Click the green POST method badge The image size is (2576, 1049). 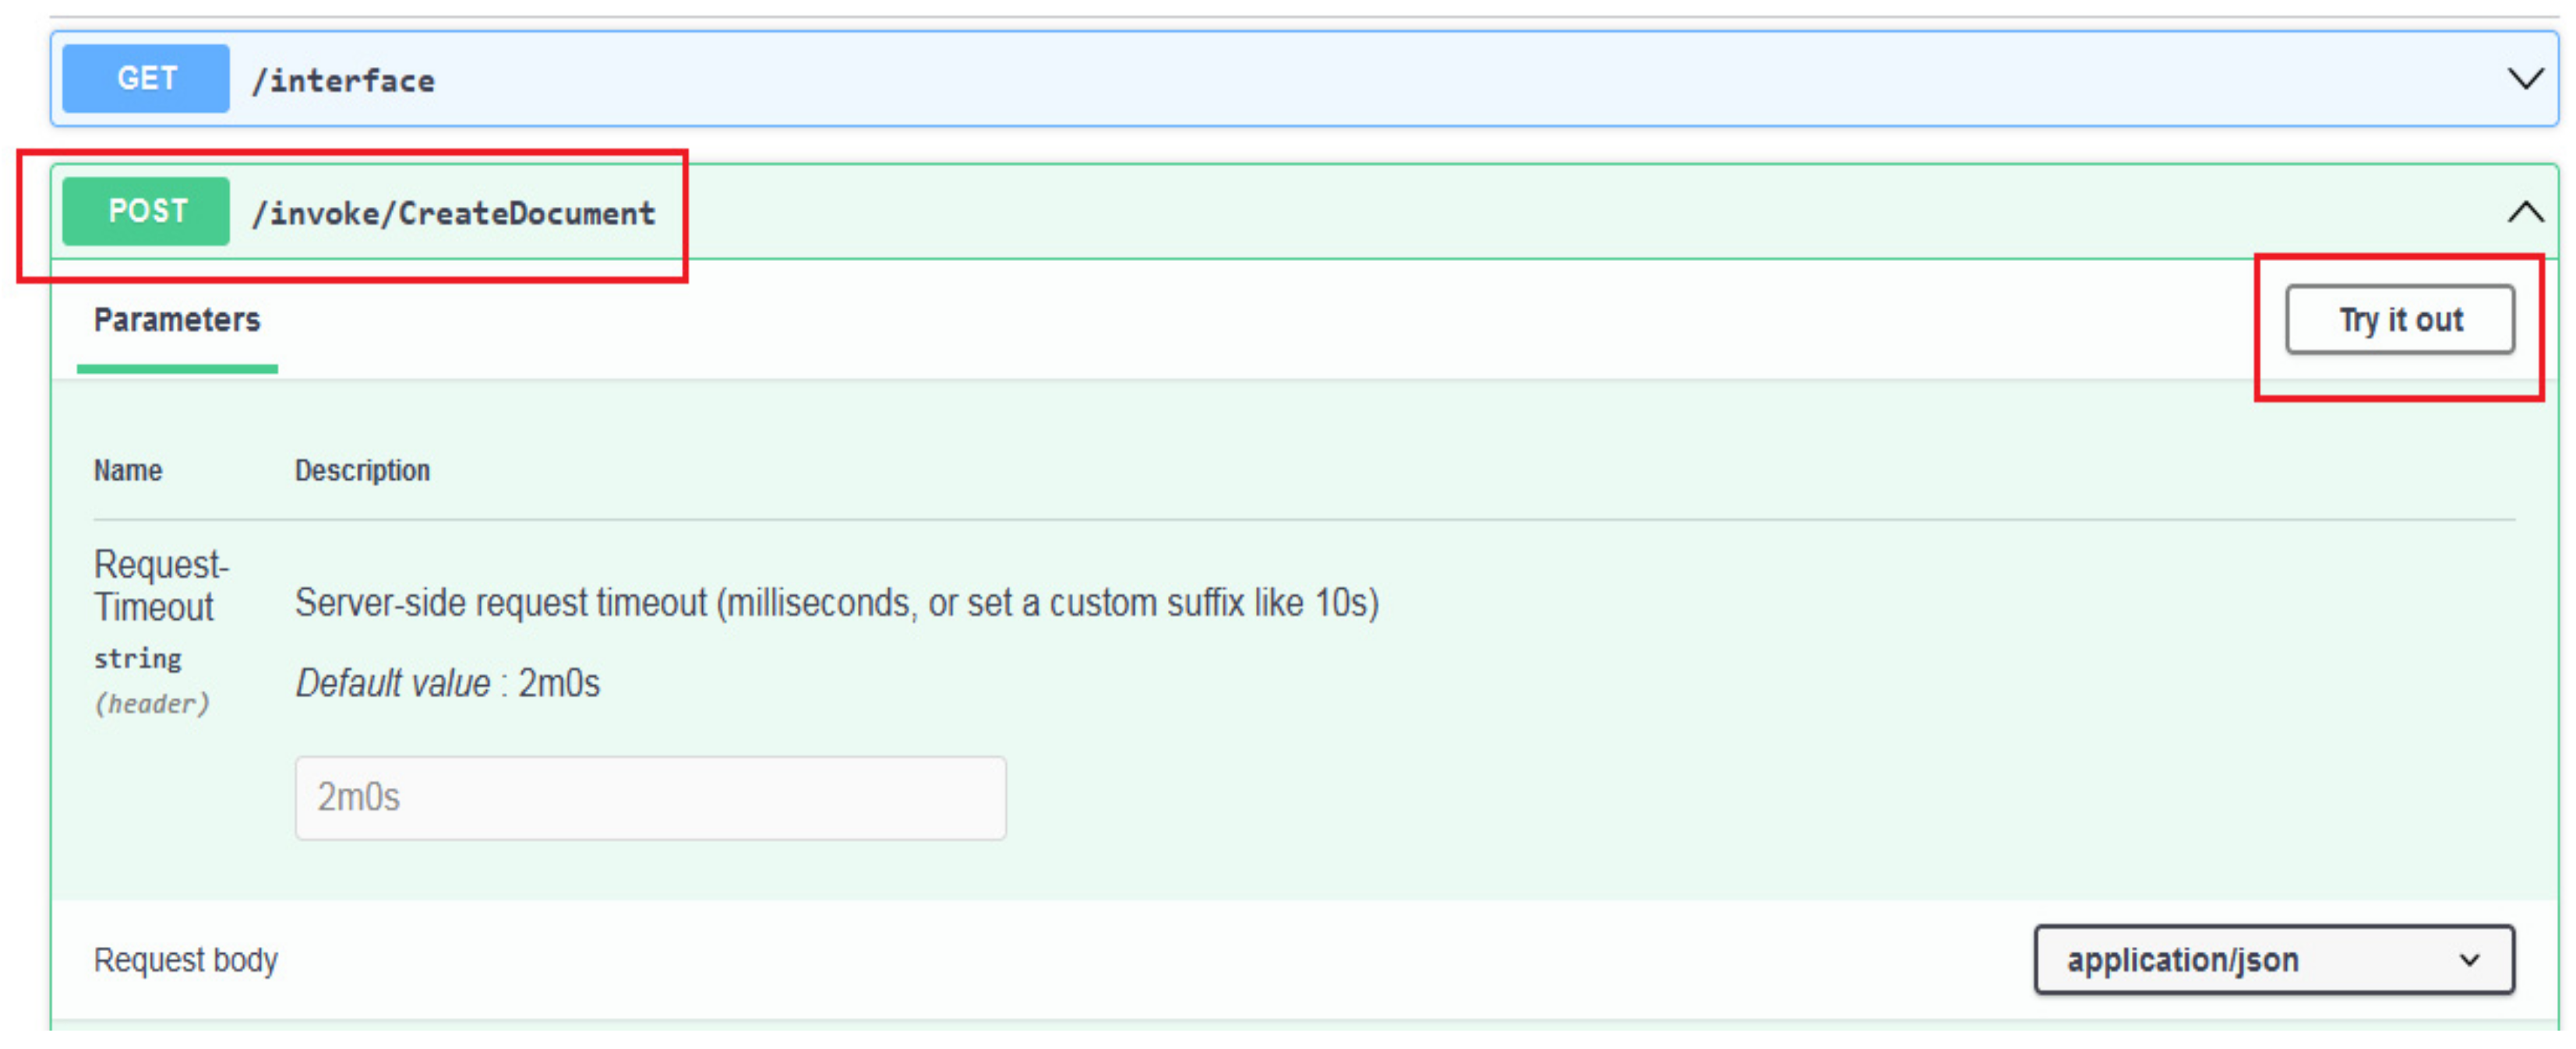click(146, 211)
